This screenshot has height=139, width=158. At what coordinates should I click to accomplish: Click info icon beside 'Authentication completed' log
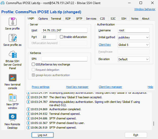28,109
